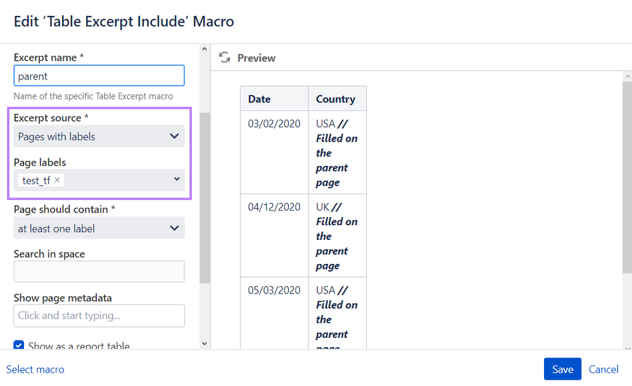The width and height of the screenshot is (632, 386).
Task: Click the Cancel link
Action: (x=604, y=370)
